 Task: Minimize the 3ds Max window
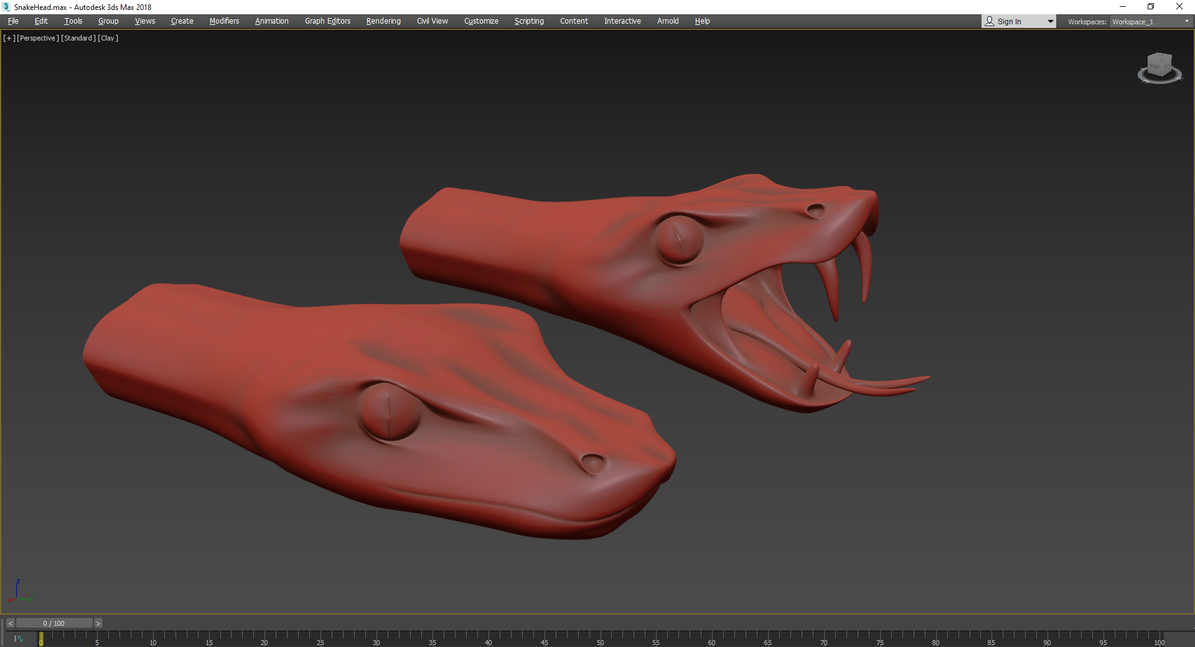[1123, 7]
